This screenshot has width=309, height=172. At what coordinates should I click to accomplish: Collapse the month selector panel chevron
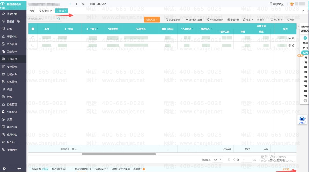[298, 26]
